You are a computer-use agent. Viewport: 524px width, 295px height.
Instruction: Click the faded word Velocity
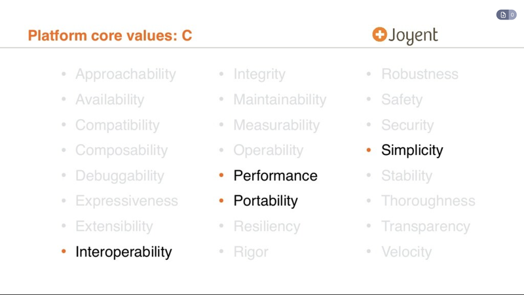pyautogui.click(x=407, y=252)
